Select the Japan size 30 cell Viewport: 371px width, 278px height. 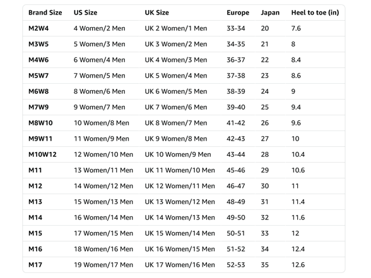265,186
